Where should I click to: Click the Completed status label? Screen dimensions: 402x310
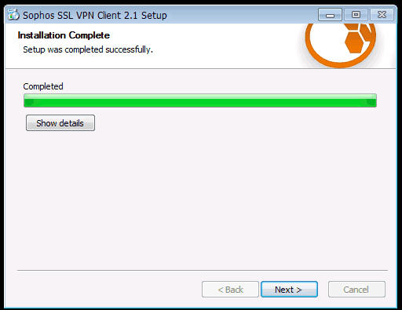tap(43, 86)
